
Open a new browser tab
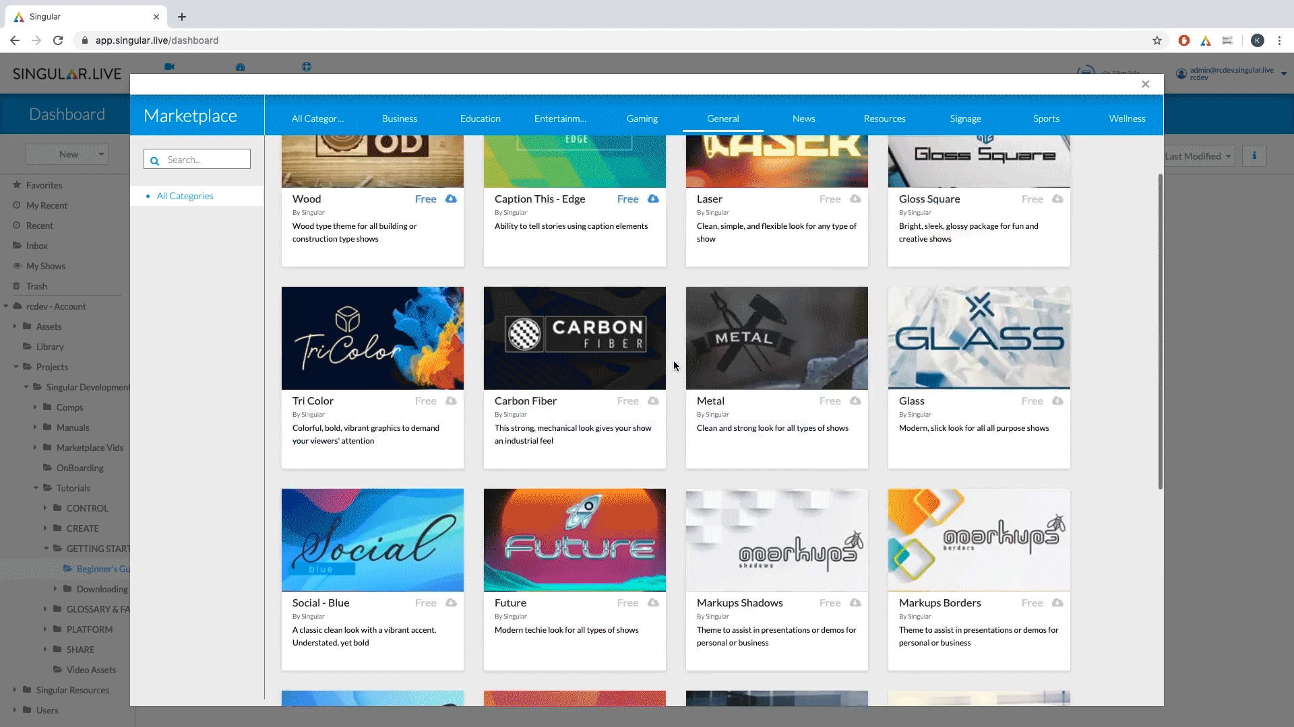182,17
